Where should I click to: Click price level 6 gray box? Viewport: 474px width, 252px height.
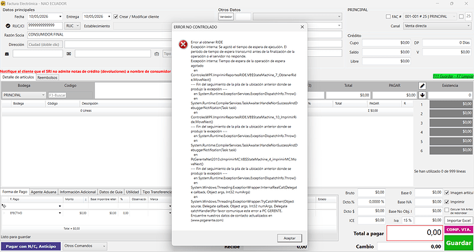click(x=451, y=151)
